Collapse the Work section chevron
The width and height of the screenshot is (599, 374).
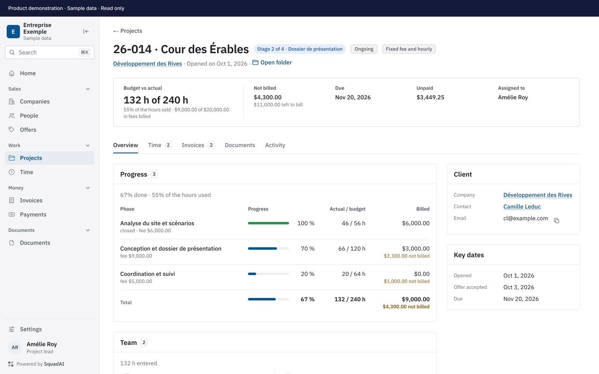pos(88,145)
